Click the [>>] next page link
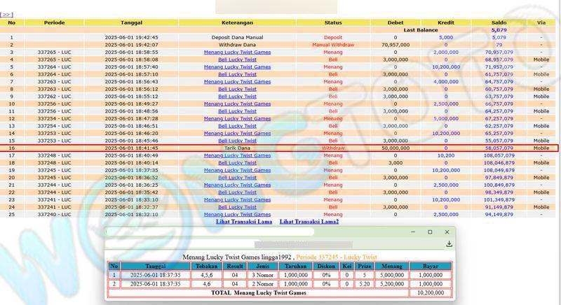561x305 pixels. [x=6, y=14]
